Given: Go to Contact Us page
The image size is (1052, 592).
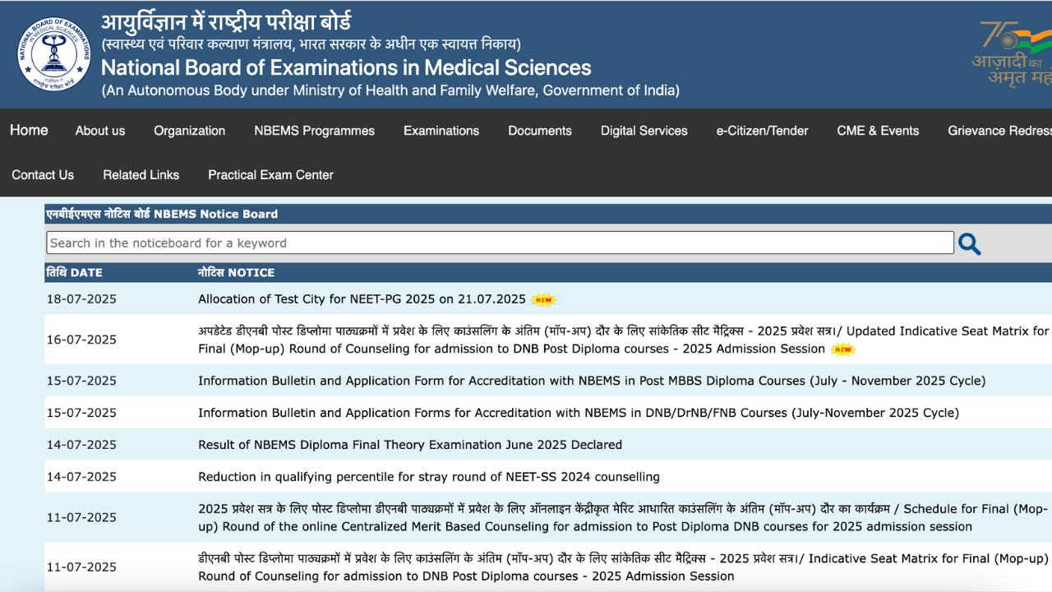Looking at the screenshot, I should tap(43, 175).
